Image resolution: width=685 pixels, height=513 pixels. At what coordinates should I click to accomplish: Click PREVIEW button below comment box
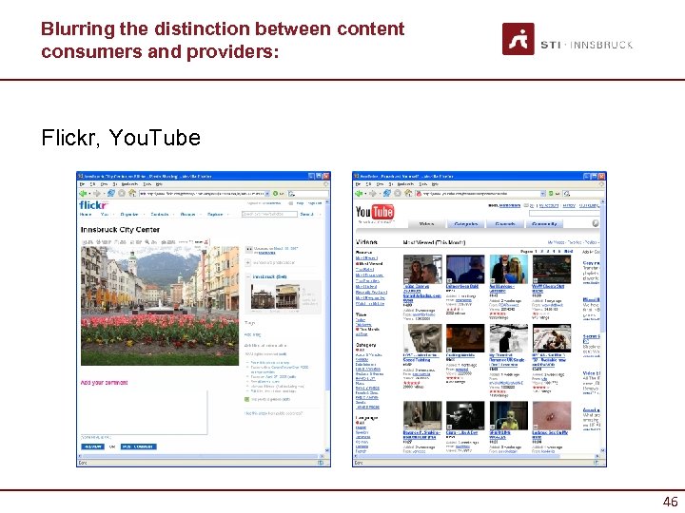(92, 446)
